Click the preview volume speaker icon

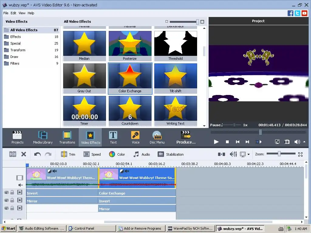[297, 142]
